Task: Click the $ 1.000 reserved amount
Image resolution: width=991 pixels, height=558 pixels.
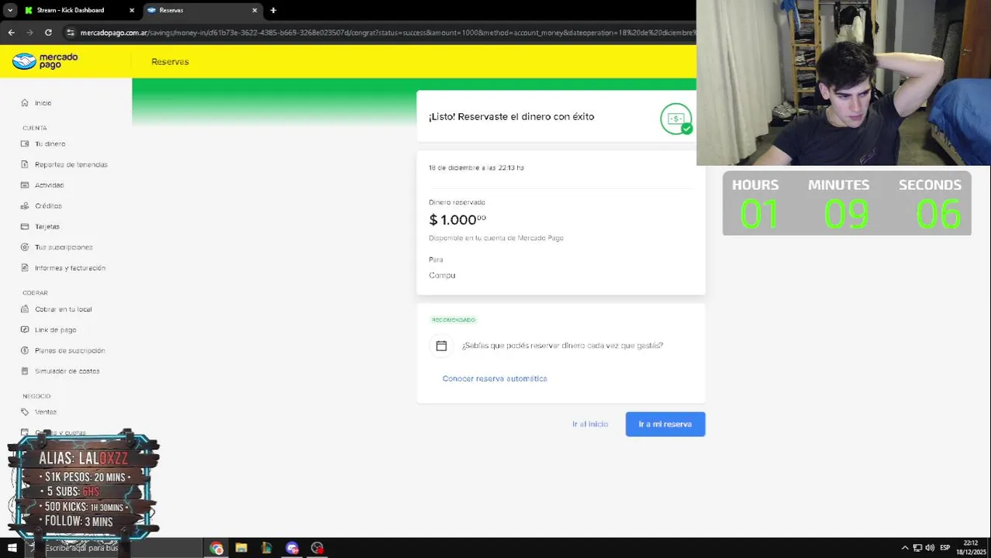Action: point(458,220)
